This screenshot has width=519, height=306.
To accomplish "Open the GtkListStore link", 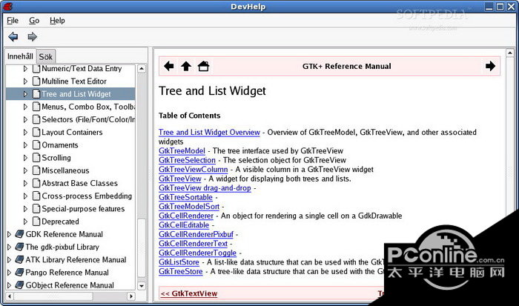I will pos(179,262).
